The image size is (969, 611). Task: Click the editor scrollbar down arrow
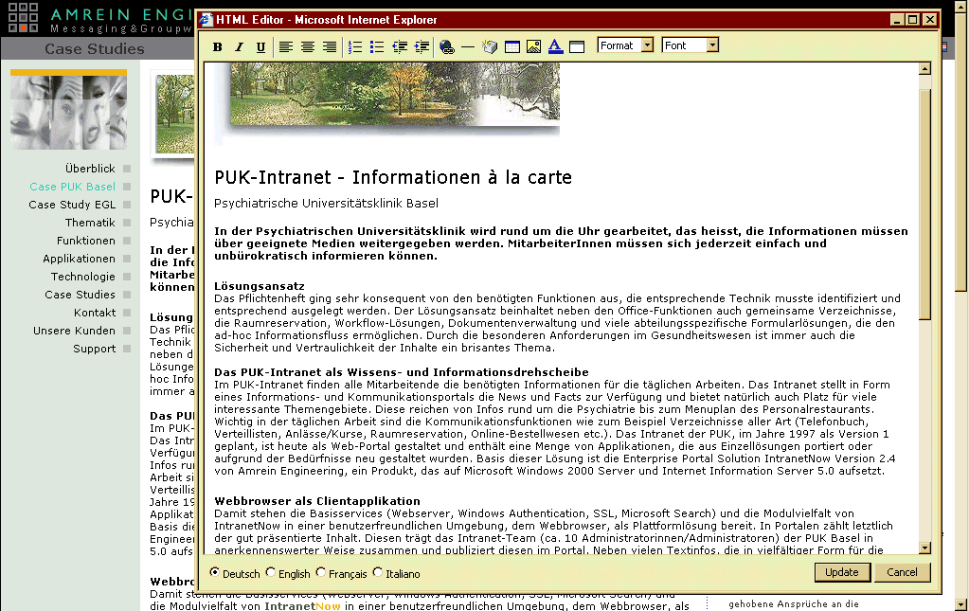point(924,548)
